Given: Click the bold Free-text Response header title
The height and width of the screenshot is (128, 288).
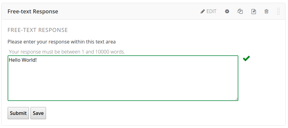Looking at the screenshot, I should [x=33, y=12].
